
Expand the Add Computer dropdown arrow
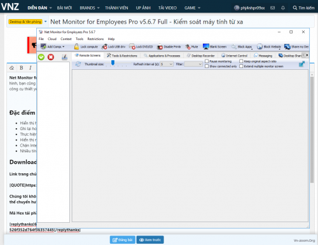point(64,46)
